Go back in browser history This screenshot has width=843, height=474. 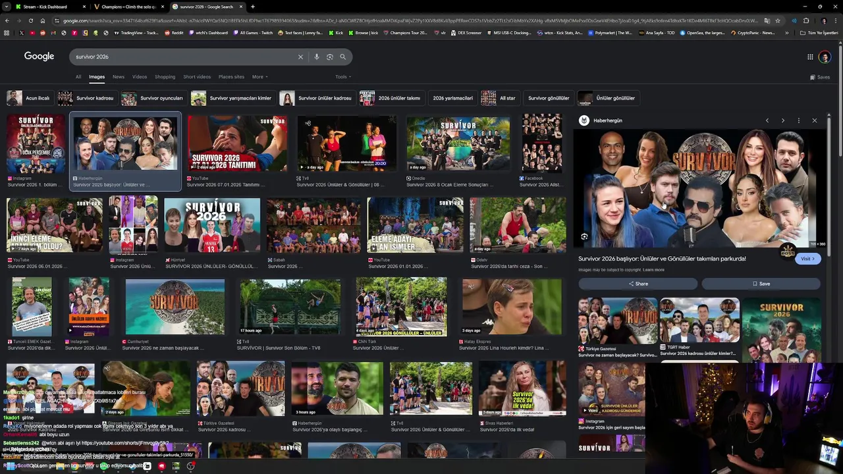7,20
